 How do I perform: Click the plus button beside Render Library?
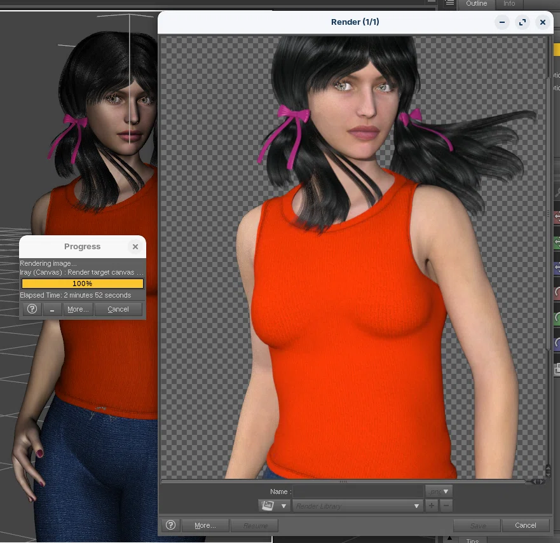coord(432,506)
